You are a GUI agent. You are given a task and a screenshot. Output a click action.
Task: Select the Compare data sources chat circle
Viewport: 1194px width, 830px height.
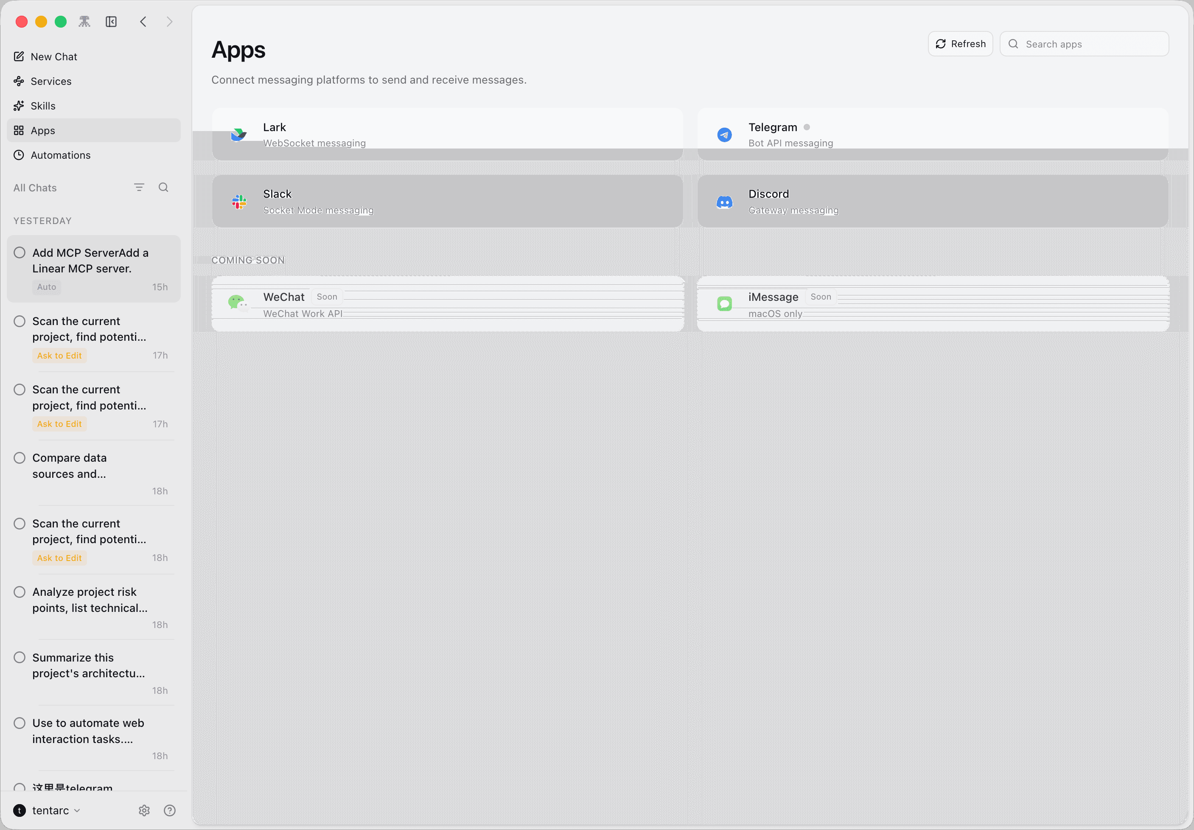click(20, 457)
